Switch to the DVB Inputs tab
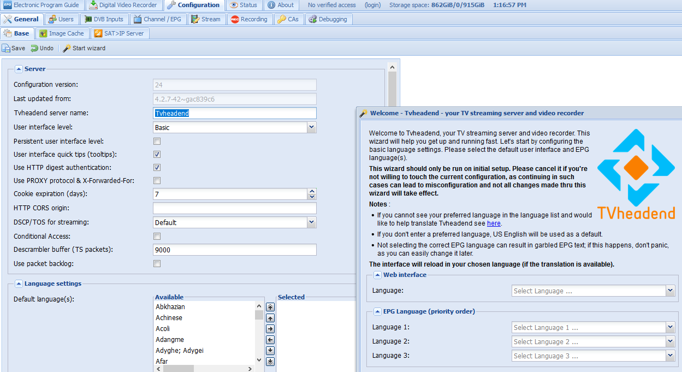 pos(104,19)
